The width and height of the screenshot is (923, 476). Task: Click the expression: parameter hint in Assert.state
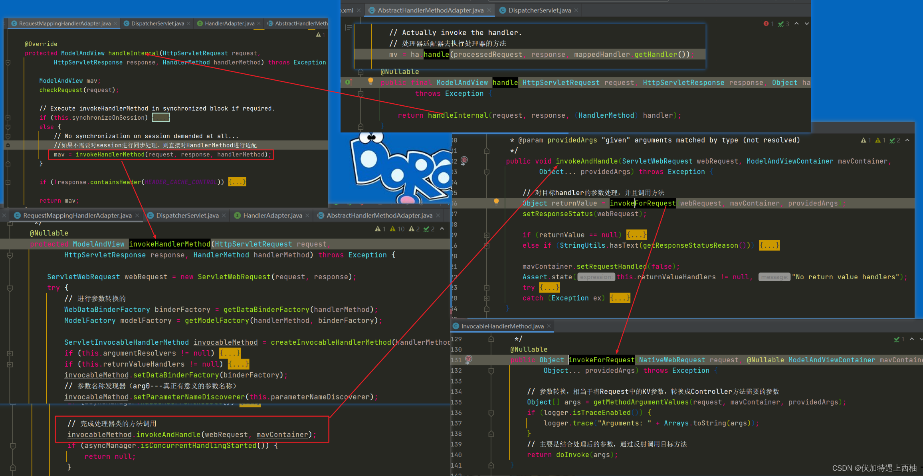[x=596, y=277]
